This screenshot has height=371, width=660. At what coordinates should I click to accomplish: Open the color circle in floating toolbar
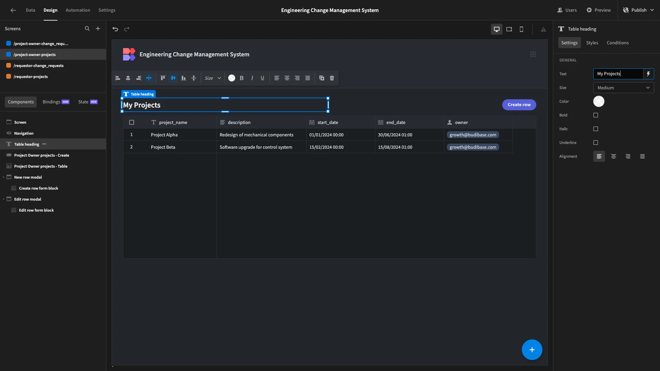[x=232, y=78]
